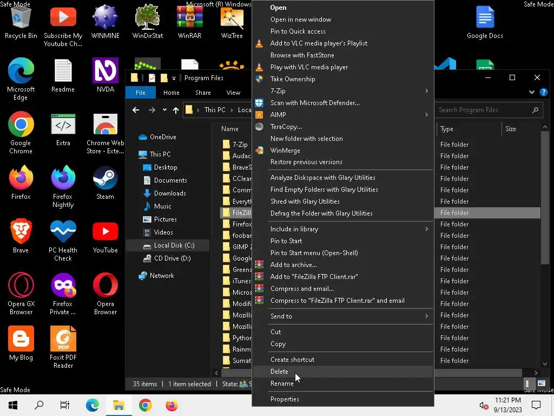This screenshot has width=554, height=416.
Task: Open the Foxit PDF Reader desktop icon
Action: click(x=63, y=347)
